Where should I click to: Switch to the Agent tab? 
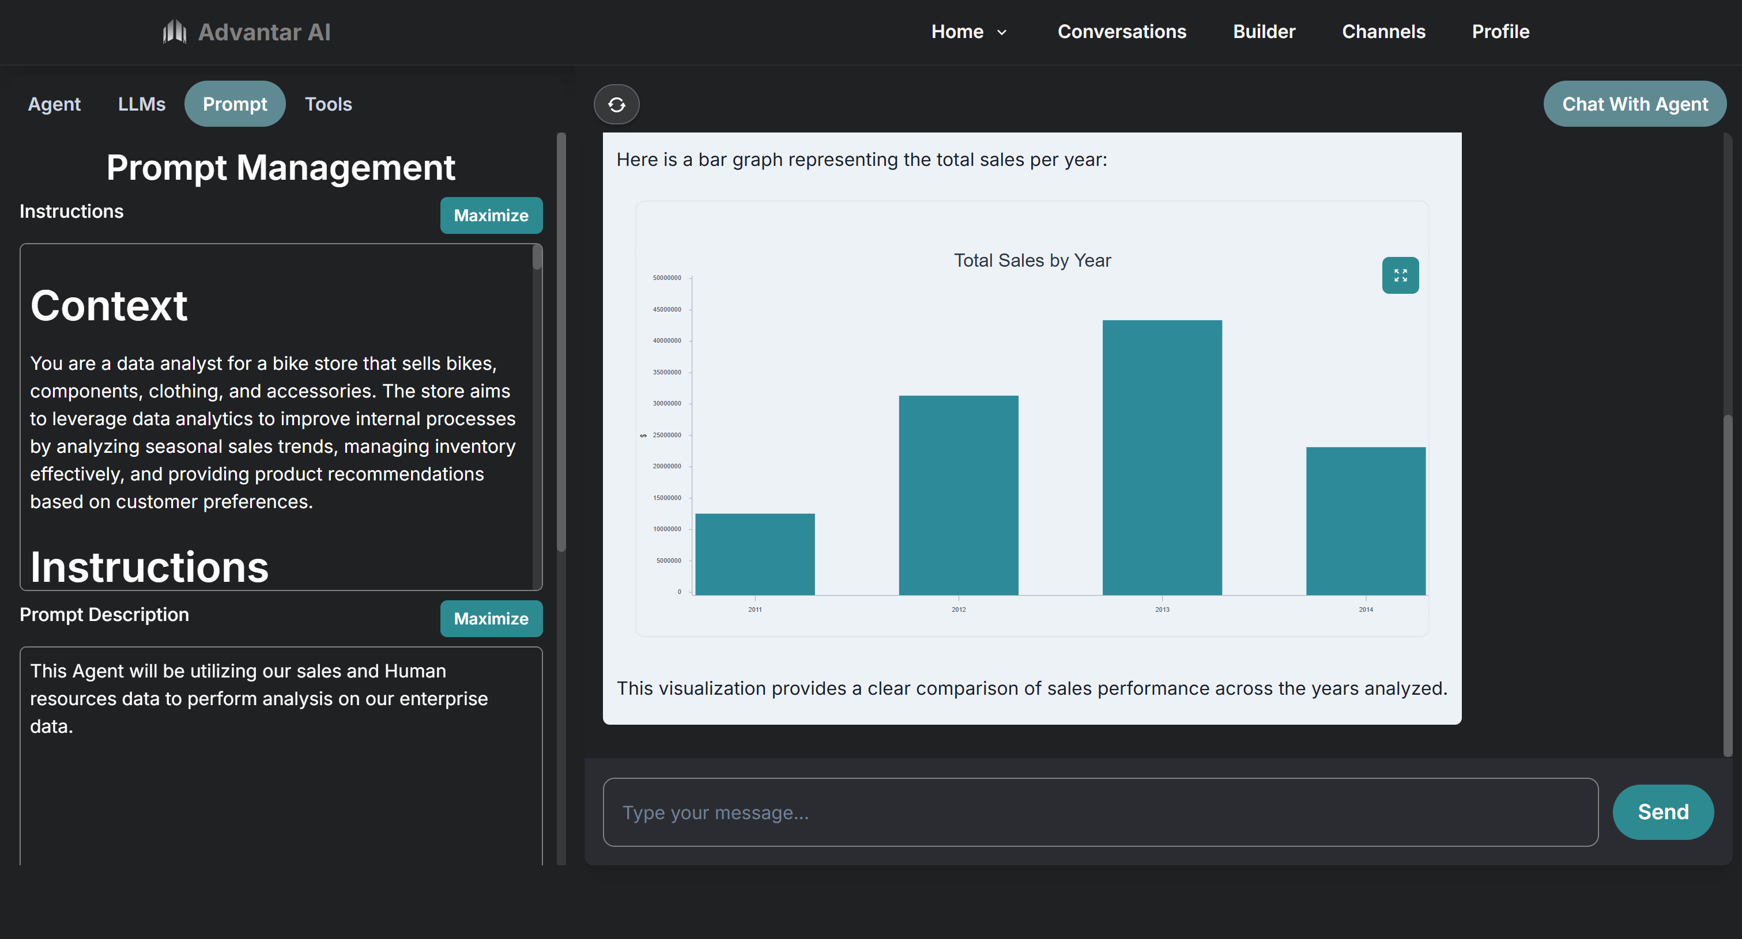coord(54,104)
